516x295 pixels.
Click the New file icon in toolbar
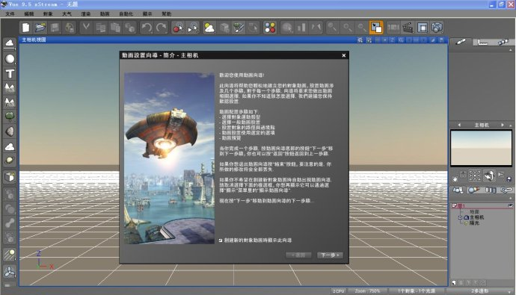(25, 28)
